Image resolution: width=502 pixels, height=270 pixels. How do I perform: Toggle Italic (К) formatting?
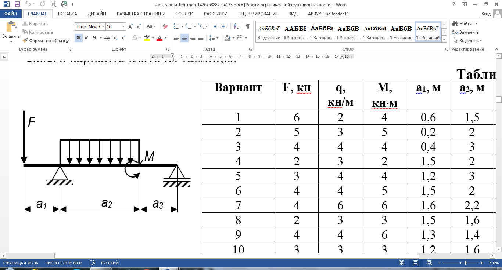point(86,38)
